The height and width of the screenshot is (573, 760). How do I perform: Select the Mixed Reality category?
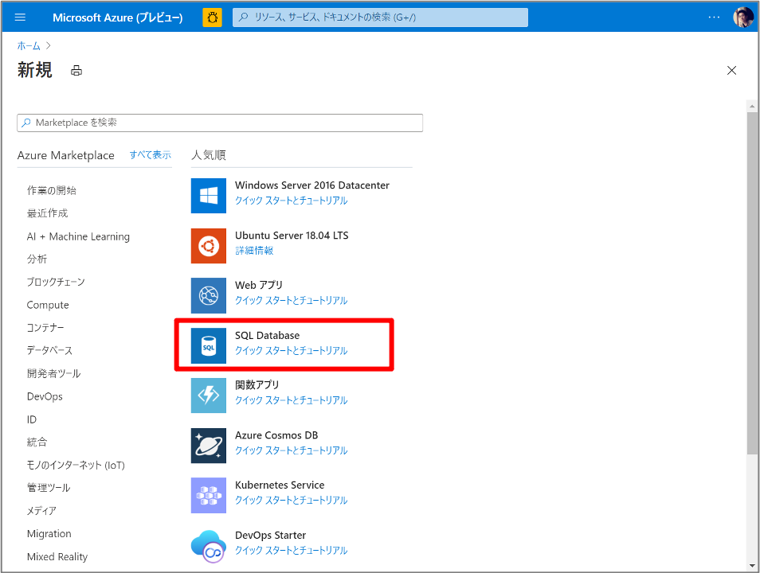(x=57, y=557)
